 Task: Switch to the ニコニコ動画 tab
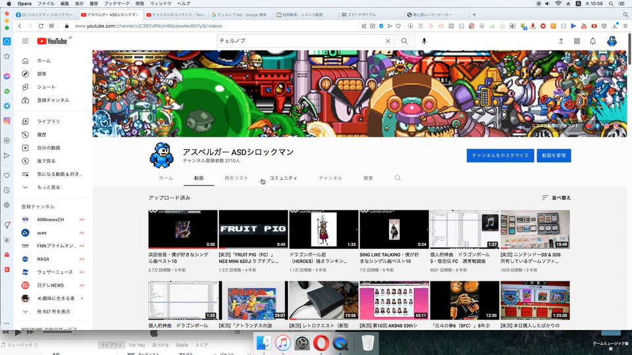[x=302, y=14]
